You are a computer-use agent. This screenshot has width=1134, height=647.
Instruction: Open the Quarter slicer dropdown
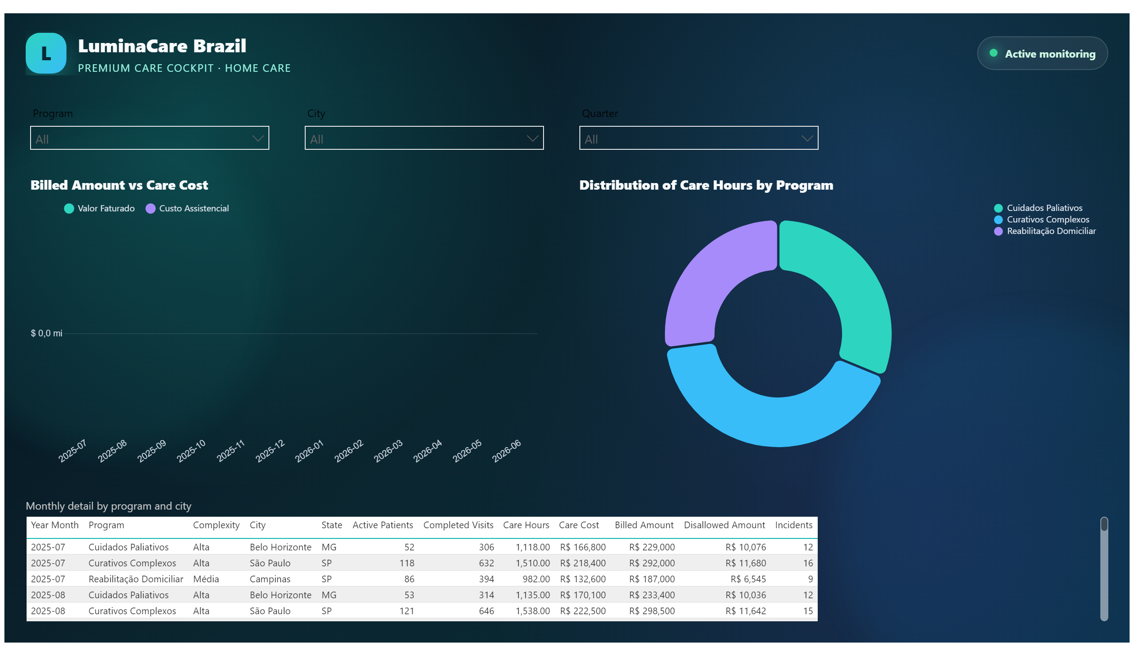point(698,138)
